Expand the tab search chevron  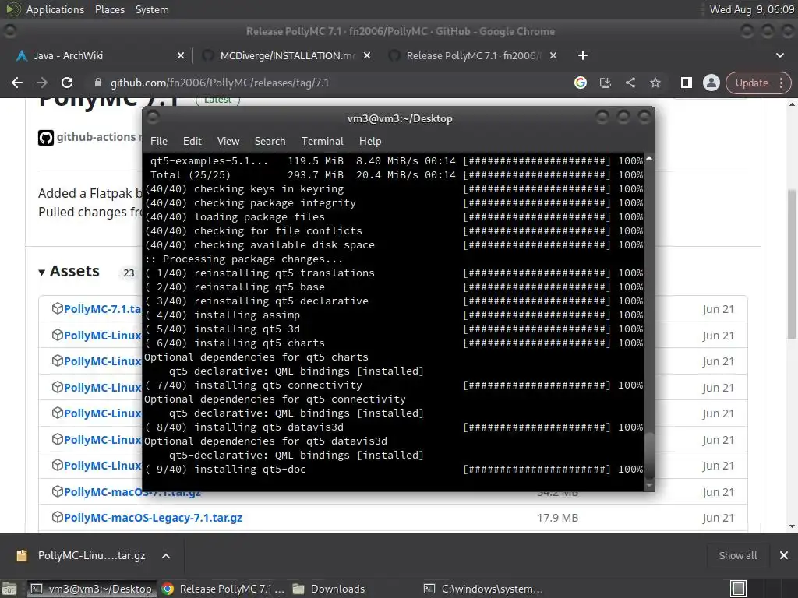click(x=779, y=55)
